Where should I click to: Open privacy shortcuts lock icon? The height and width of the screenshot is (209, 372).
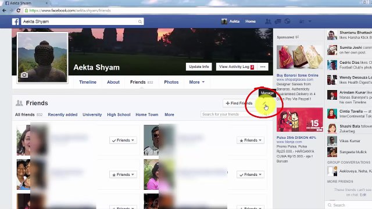[302, 21]
